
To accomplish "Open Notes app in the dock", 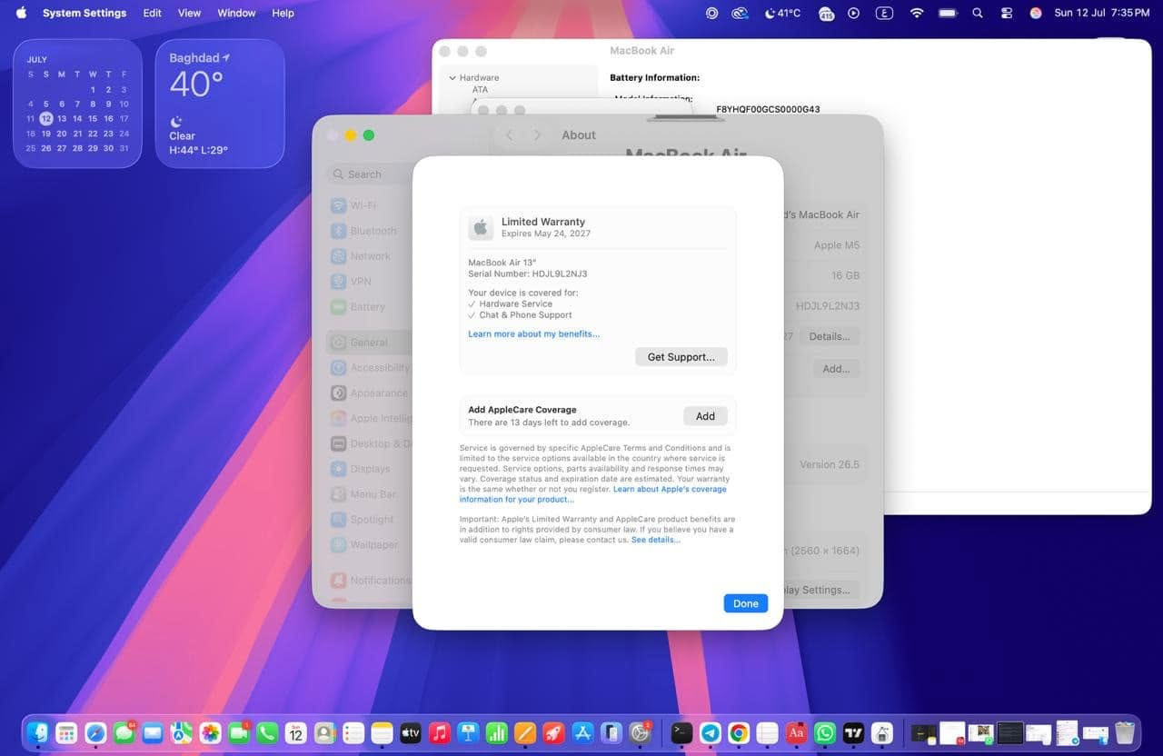I will click(383, 732).
